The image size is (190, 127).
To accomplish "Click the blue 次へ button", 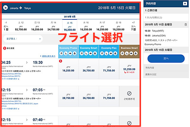I will pyautogui.click(x=166, y=58).
